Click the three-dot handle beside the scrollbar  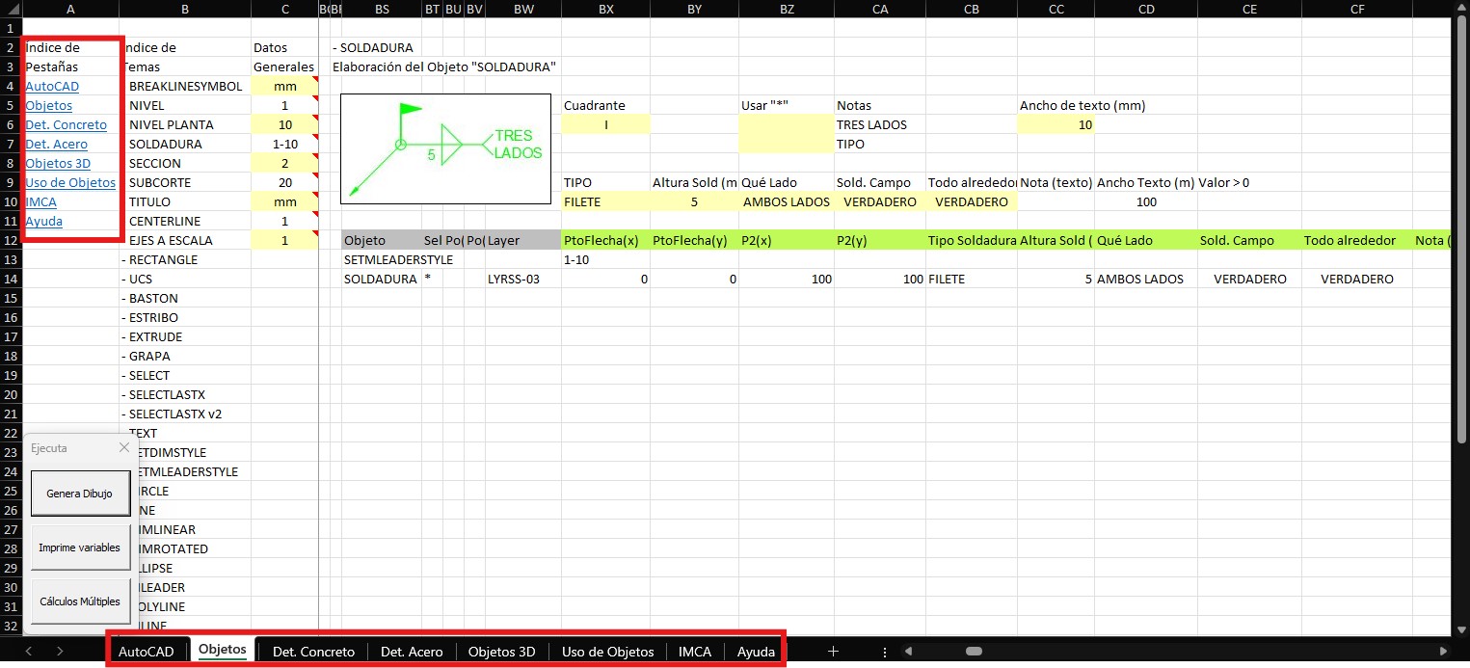click(x=885, y=652)
